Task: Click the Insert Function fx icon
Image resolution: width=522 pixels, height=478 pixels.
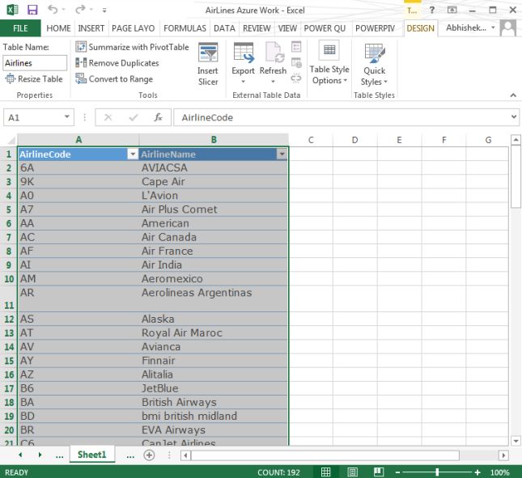Action: pos(158,117)
